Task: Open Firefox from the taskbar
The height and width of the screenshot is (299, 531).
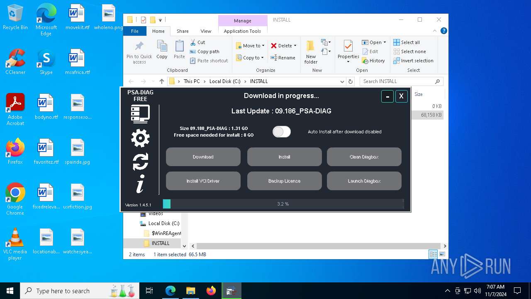Action: pos(211,291)
